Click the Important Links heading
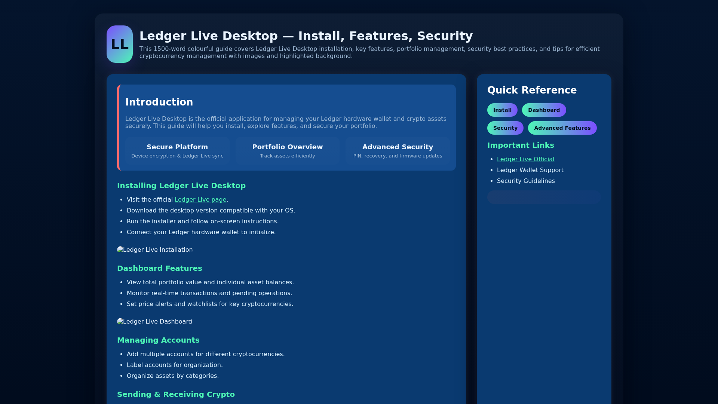This screenshot has height=404, width=718. (521, 145)
